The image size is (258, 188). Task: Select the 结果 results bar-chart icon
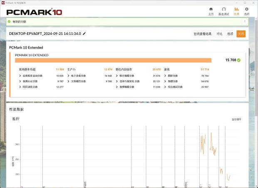[x=236, y=9]
